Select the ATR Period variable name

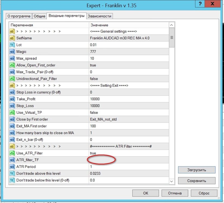click(26, 167)
